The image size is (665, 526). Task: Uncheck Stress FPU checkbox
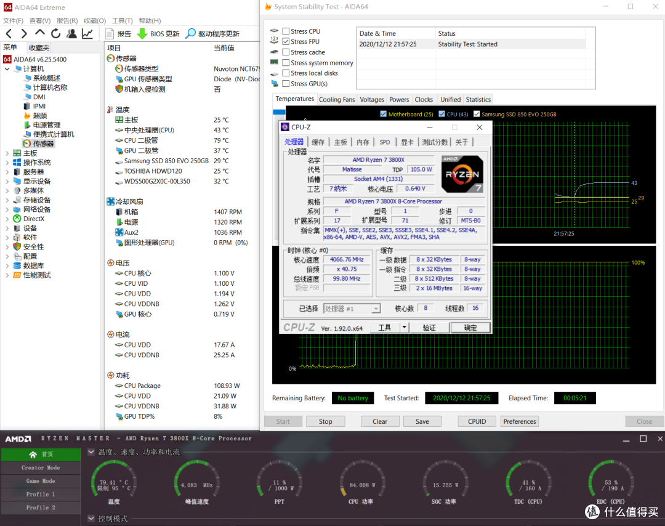tap(286, 41)
